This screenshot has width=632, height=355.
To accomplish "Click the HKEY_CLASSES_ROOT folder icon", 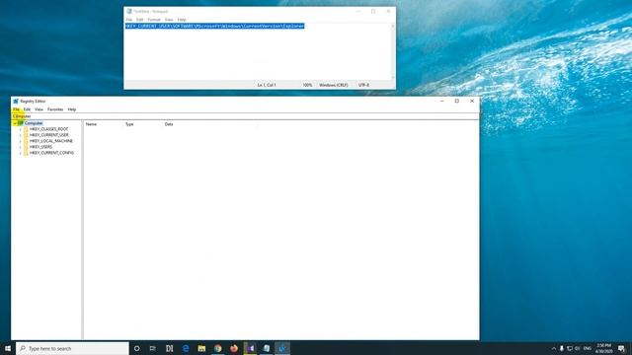I will coord(26,129).
